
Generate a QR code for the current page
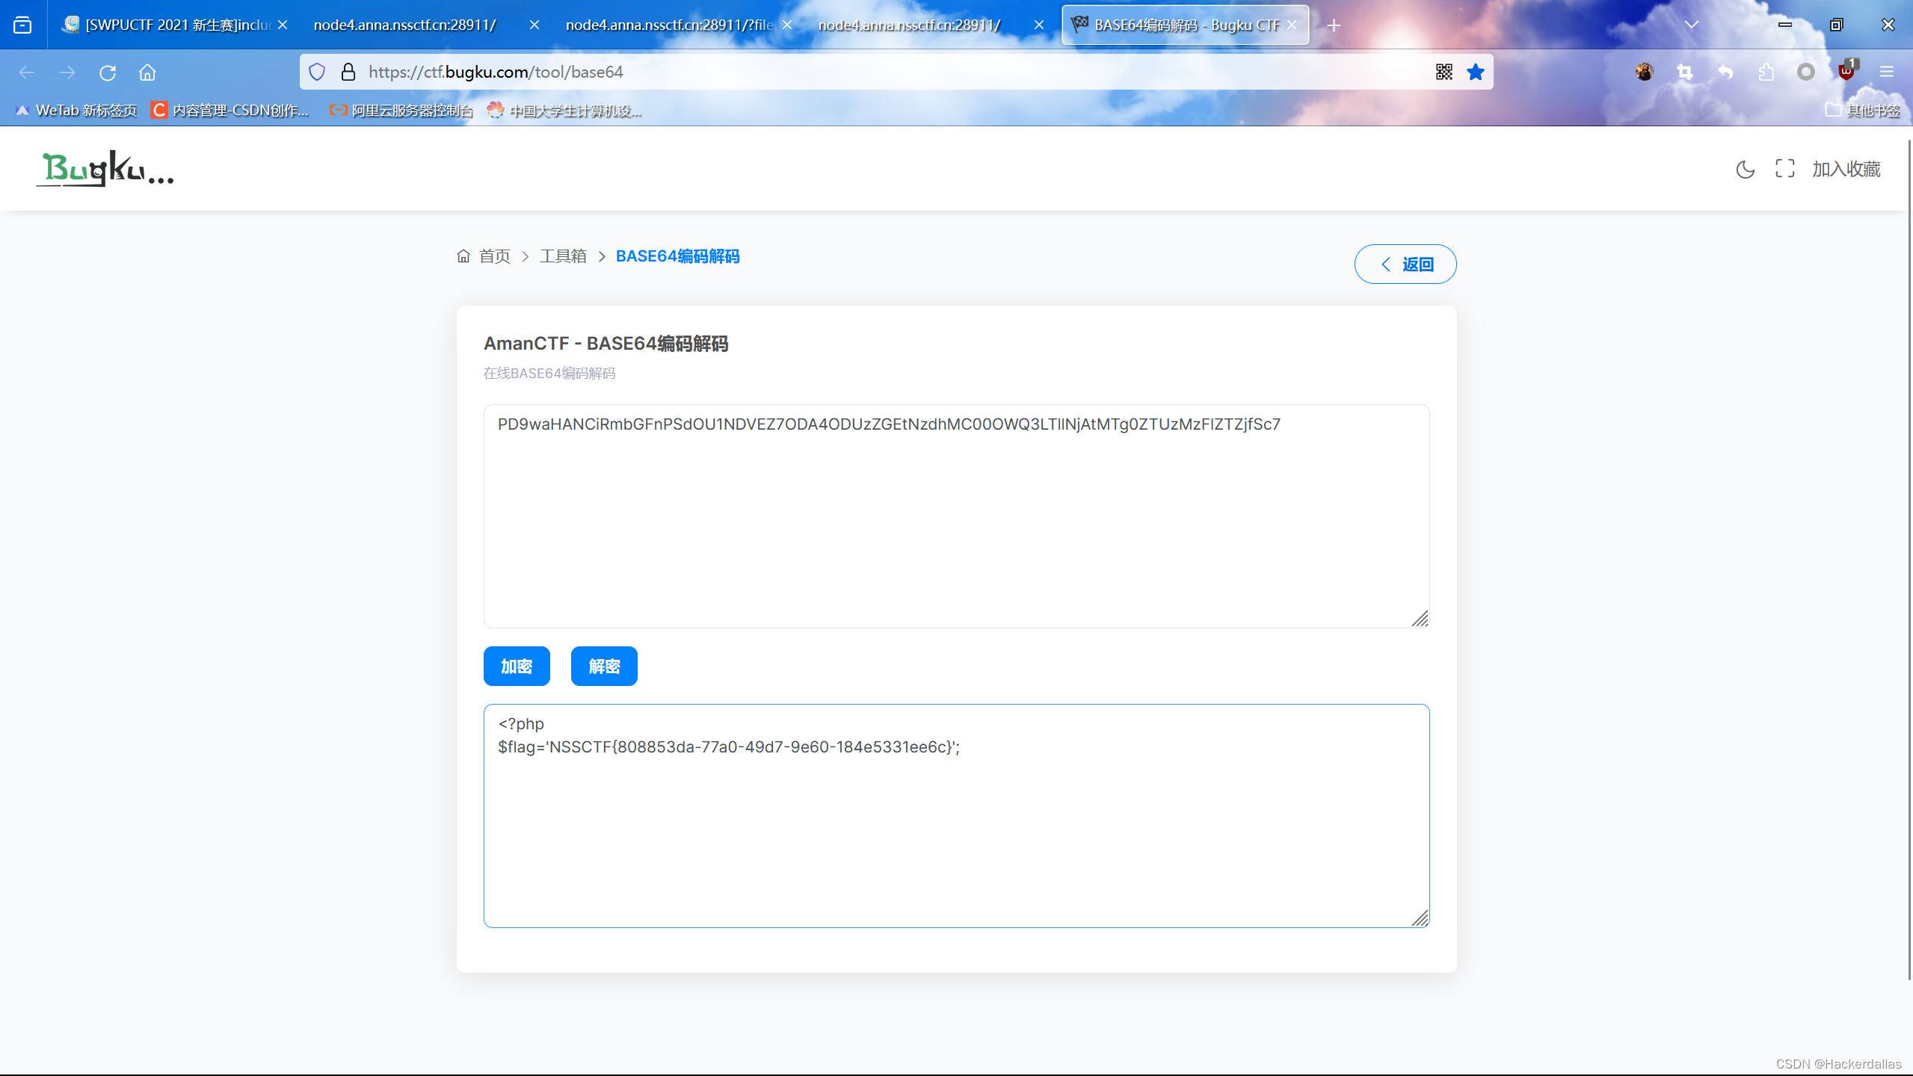click(x=1444, y=72)
